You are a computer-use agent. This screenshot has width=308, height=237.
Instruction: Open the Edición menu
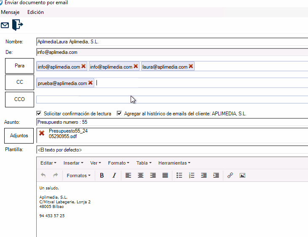tap(35, 12)
